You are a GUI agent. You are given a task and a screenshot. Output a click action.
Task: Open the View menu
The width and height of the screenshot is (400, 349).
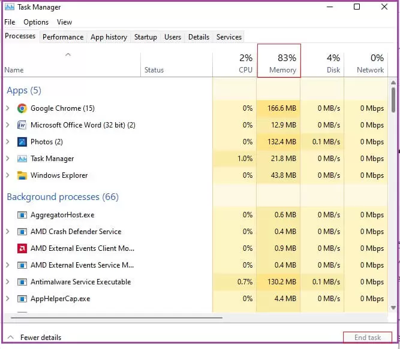[64, 22]
